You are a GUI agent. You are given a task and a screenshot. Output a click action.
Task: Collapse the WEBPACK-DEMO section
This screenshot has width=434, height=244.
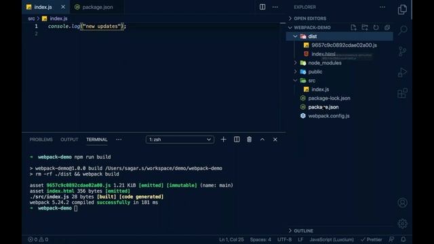[x=312, y=27]
